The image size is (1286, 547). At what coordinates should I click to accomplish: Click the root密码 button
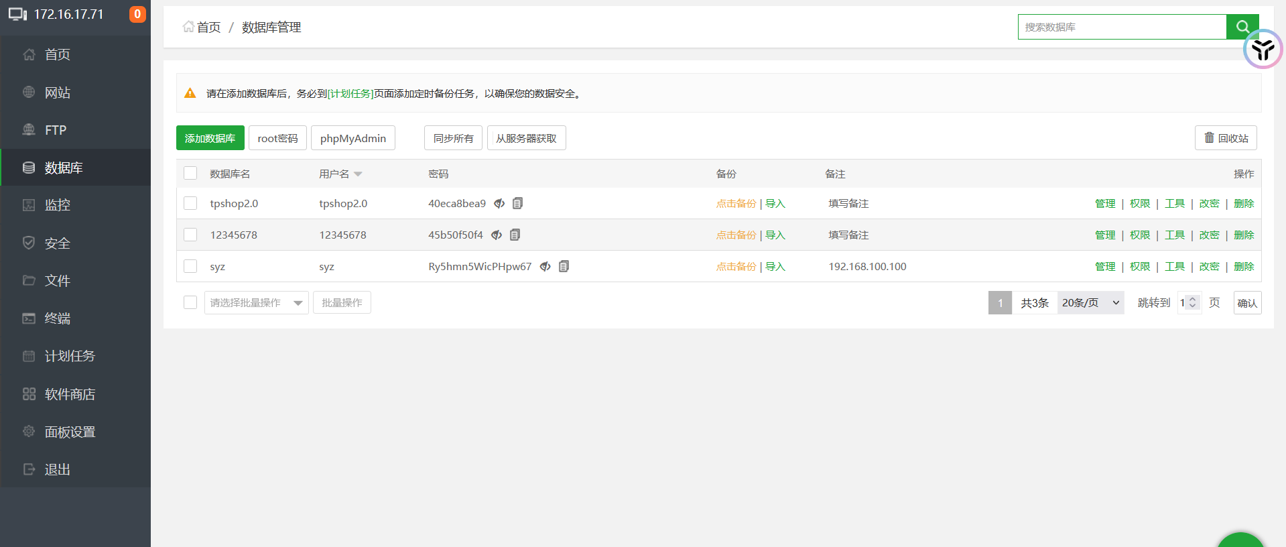point(277,138)
